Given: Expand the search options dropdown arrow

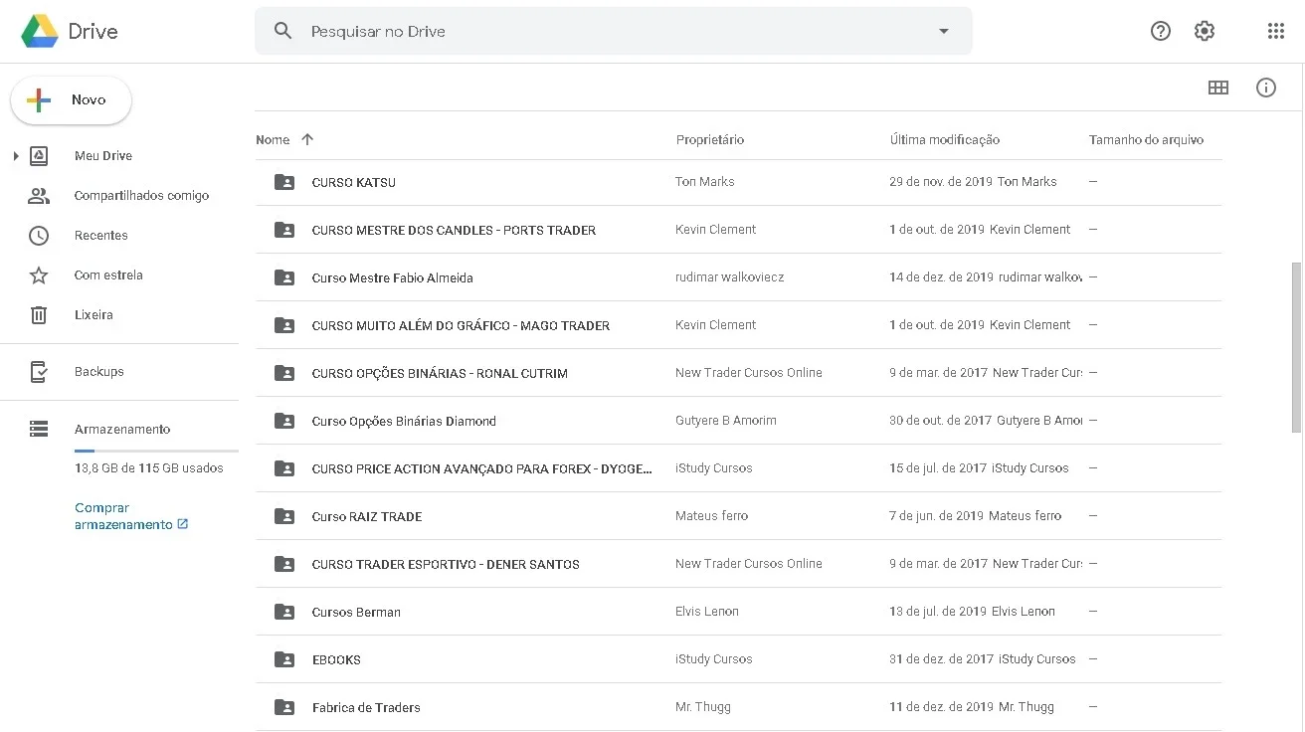Looking at the screenshot, I should coord(944,31).
